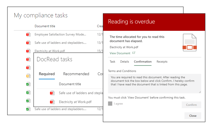
Task: Click red icon next to second compliance task row
Action: [x=28, y=43]
